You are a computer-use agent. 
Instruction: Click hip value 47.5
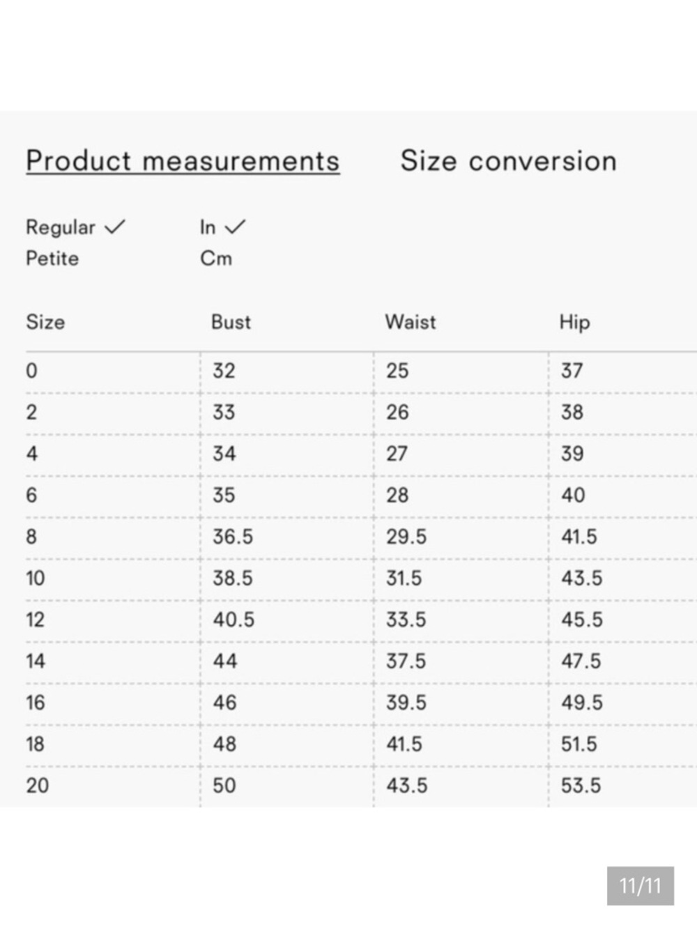(581, 661)
